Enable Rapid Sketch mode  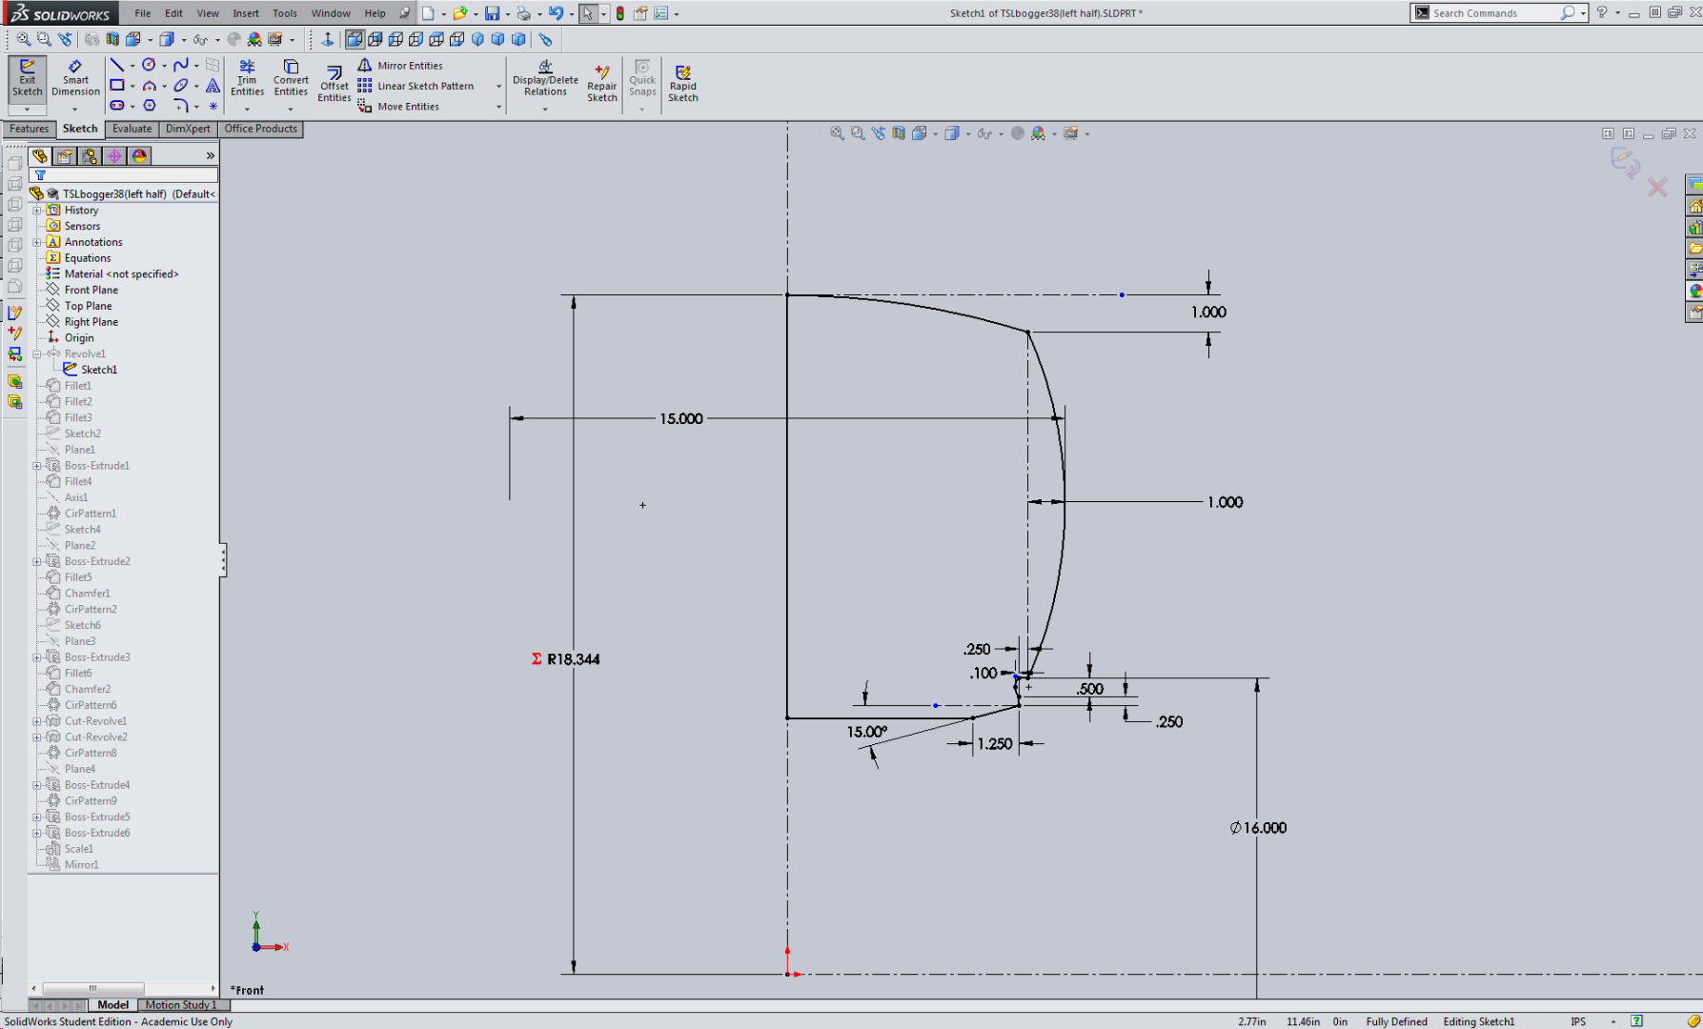683,81
